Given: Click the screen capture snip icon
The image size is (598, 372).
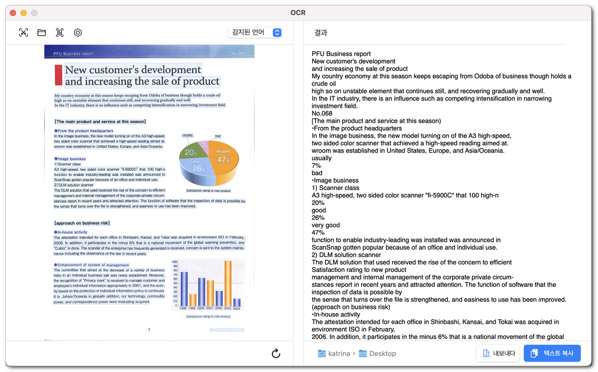Looking at the screenshot, I should (x=23, y=32).
